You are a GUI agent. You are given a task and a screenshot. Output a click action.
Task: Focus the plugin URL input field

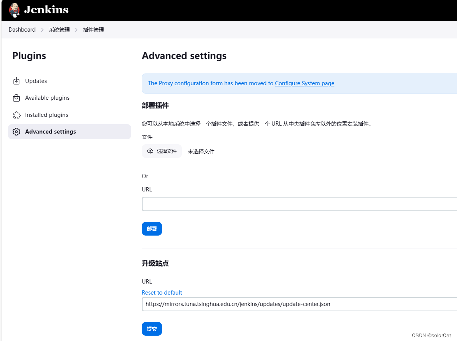tap(299, 204)
